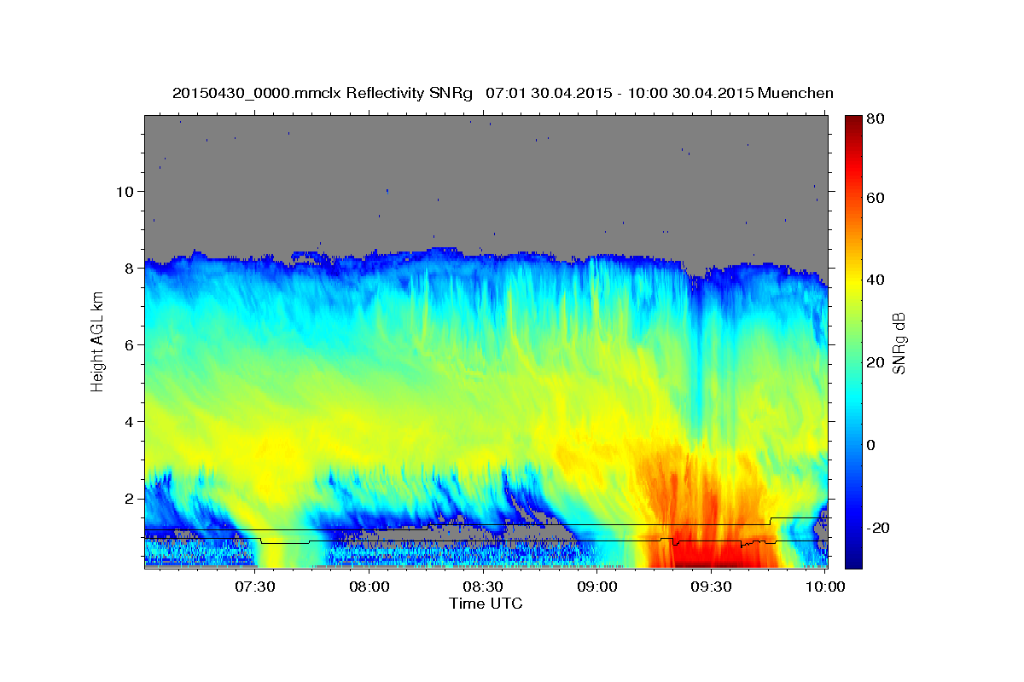Click the 09:30 time tick label
This screenshot has width=1024, height=682.
coord(711,587)
